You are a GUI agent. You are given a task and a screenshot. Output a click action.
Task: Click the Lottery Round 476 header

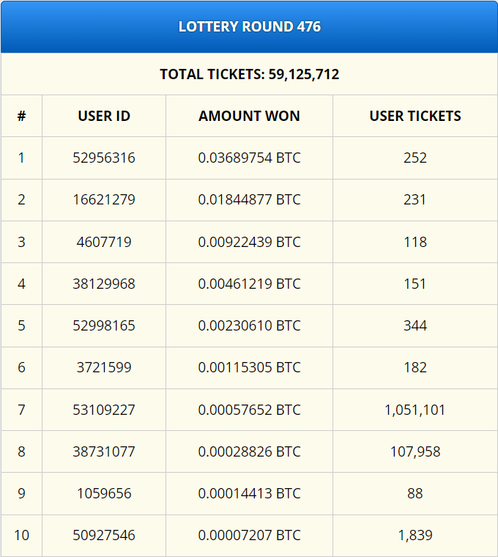pos(249,26)
